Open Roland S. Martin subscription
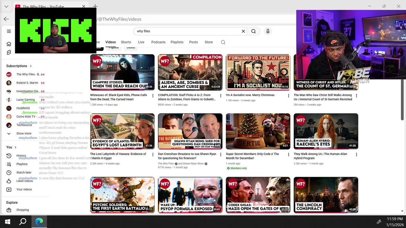This screenshot has width=406, height=228. [x=25, y=83]
